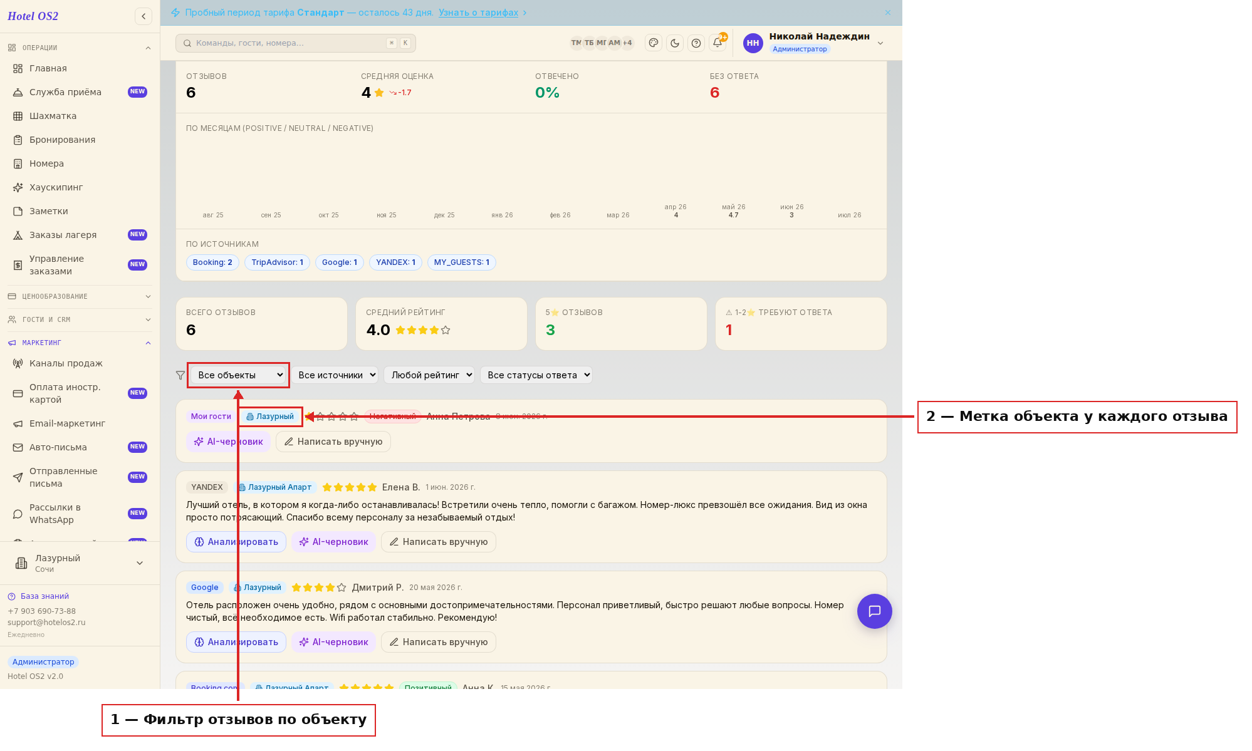The height and width of the screenshot is (751, 1252).
Task: Click AI-черновик on Анна Петрова review
Action: (228, 442)
